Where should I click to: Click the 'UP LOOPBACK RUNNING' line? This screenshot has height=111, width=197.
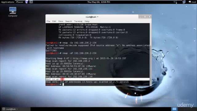[85, 27]
